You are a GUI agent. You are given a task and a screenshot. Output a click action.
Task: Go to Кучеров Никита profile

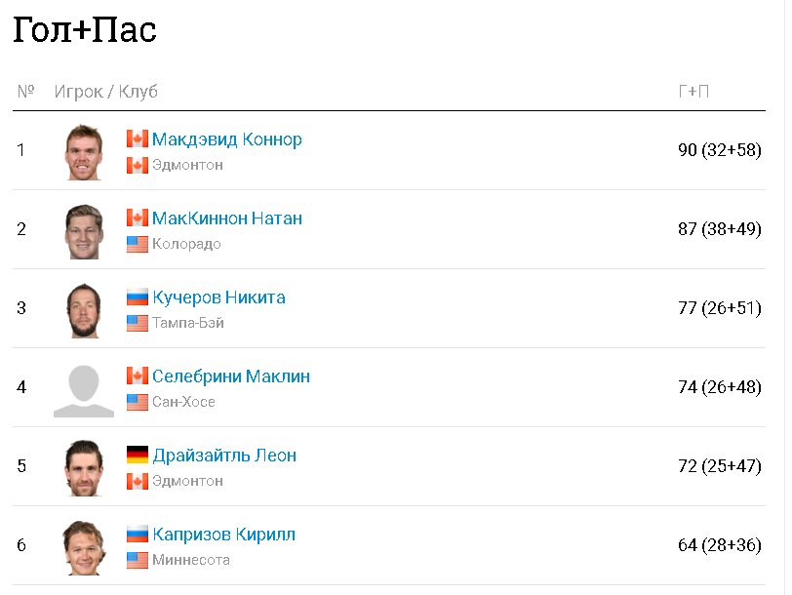[218, 297]
